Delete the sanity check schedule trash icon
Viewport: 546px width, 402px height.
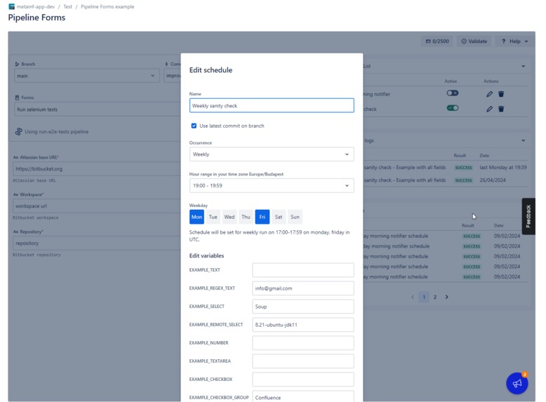pyautogui.click(x=501, y=109)
